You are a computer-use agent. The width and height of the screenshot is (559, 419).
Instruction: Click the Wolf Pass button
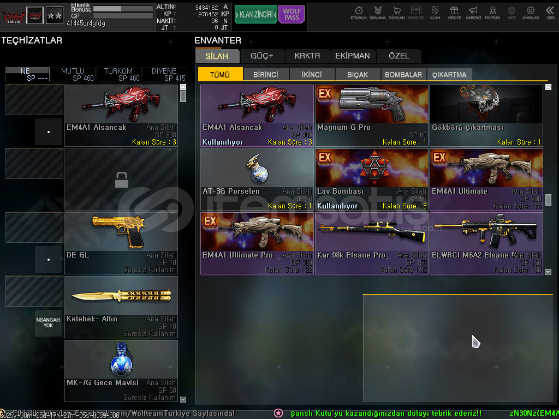pos(292,15)
